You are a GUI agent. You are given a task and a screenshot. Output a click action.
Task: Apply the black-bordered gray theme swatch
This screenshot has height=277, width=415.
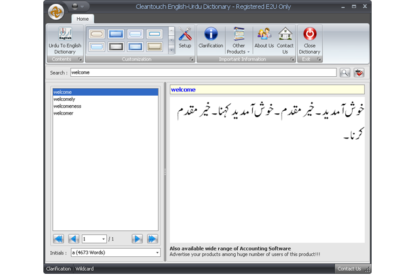click(x=116, y=47)
